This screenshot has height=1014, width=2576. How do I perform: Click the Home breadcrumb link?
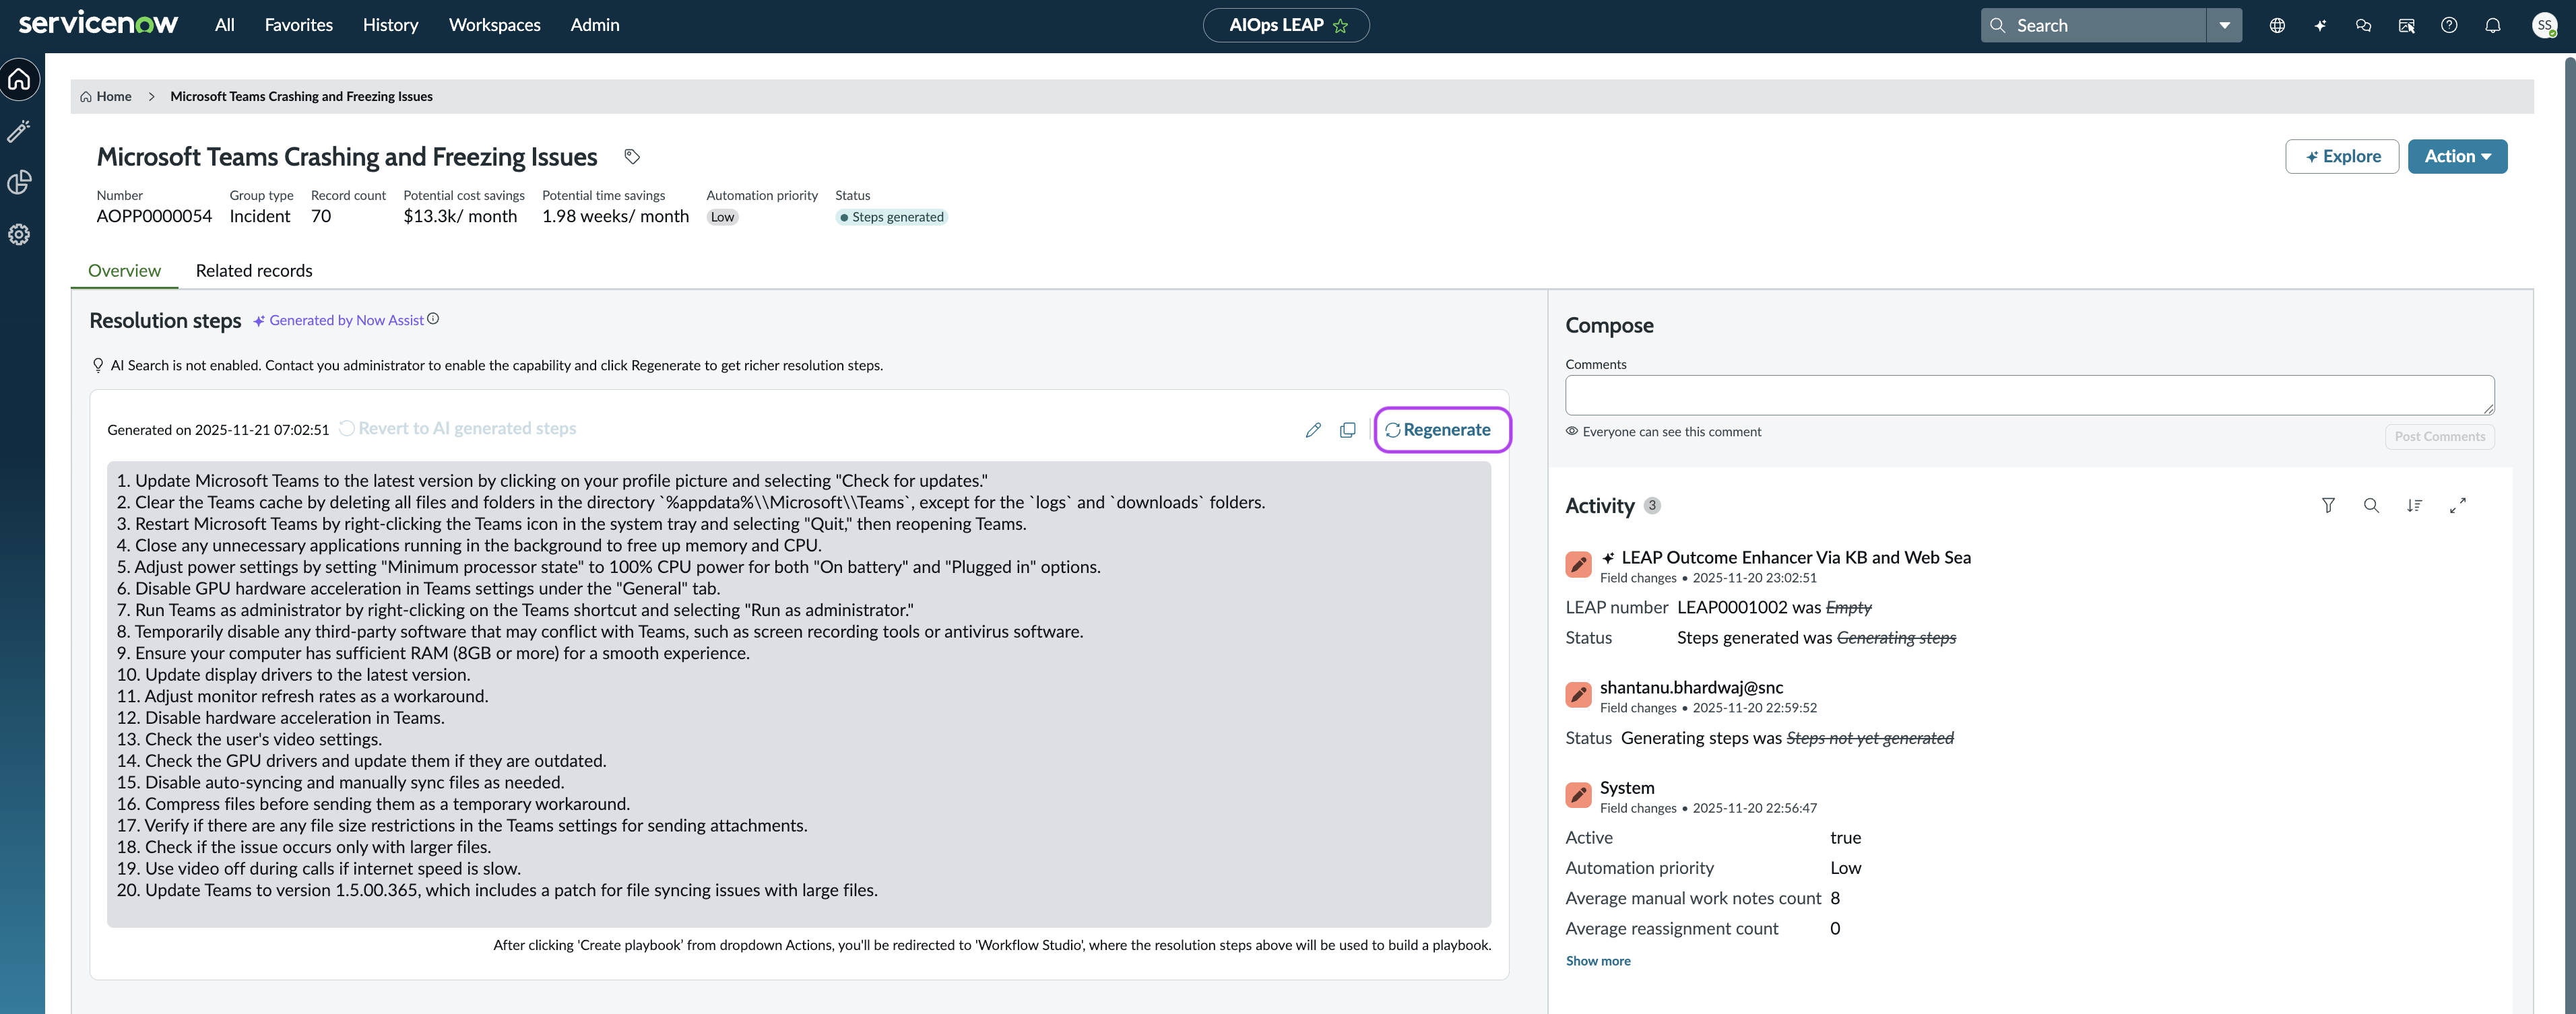pos(114,97)
